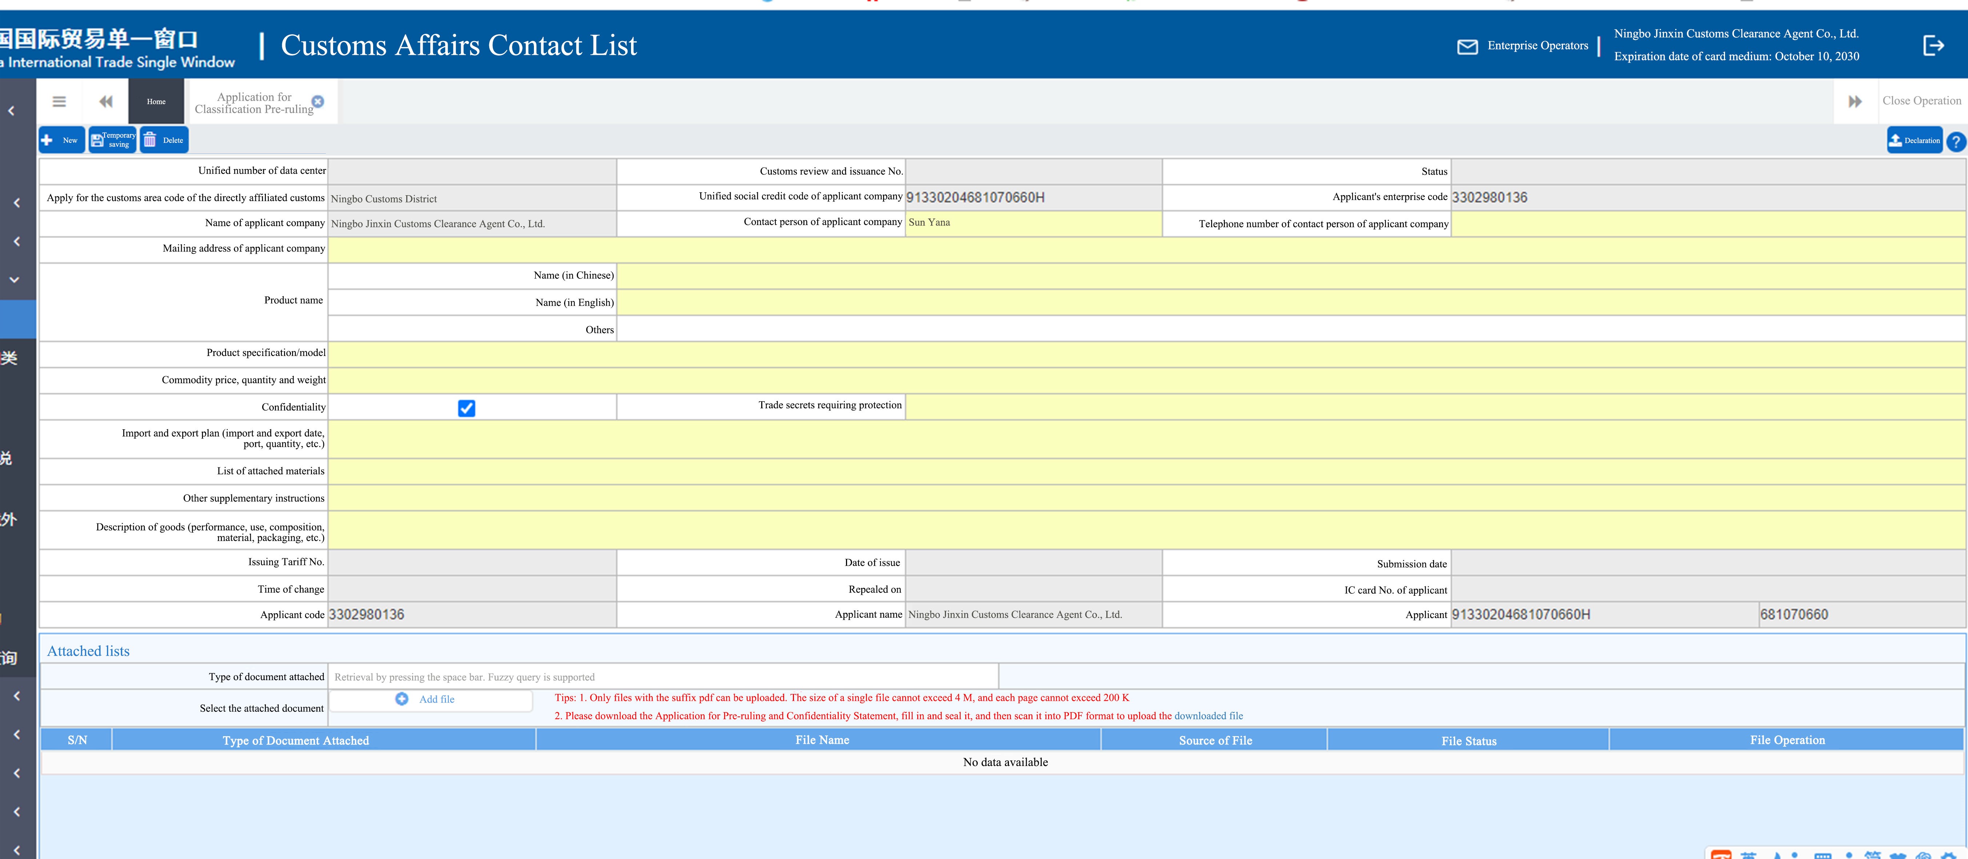Click the Add file button

(431, 699)
